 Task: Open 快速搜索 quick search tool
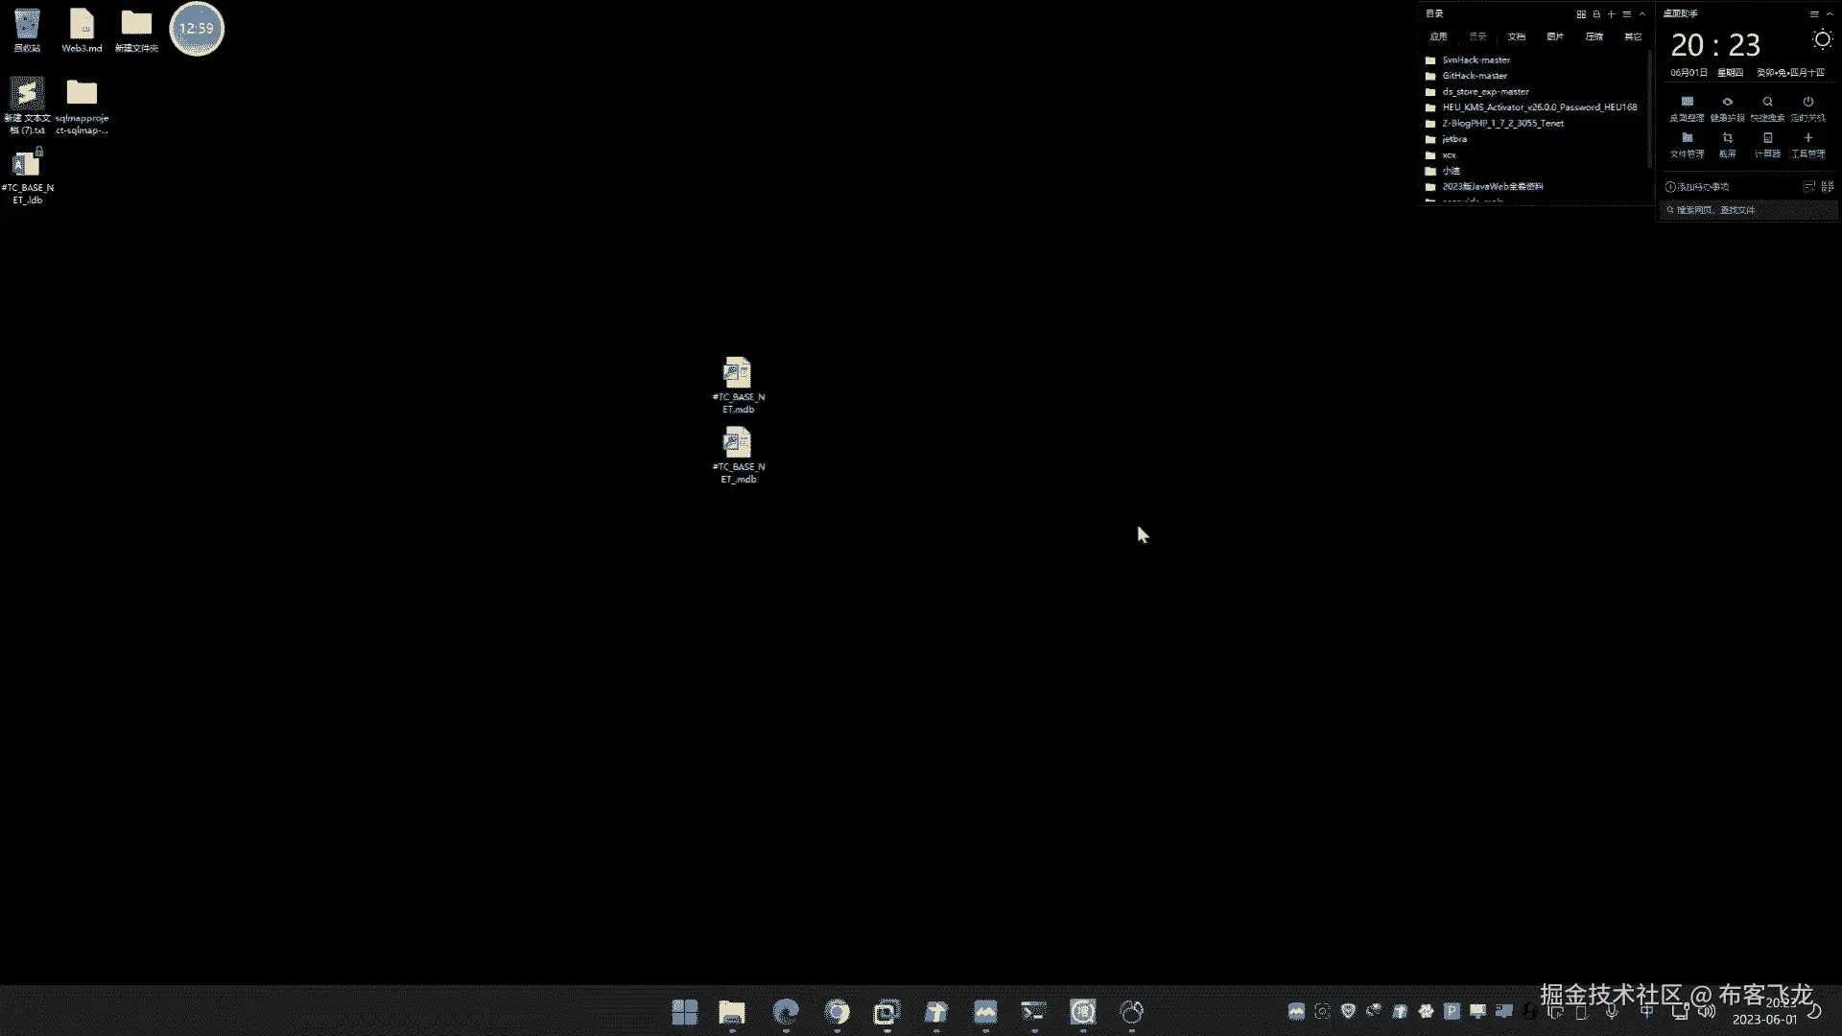coord(1767,102)
